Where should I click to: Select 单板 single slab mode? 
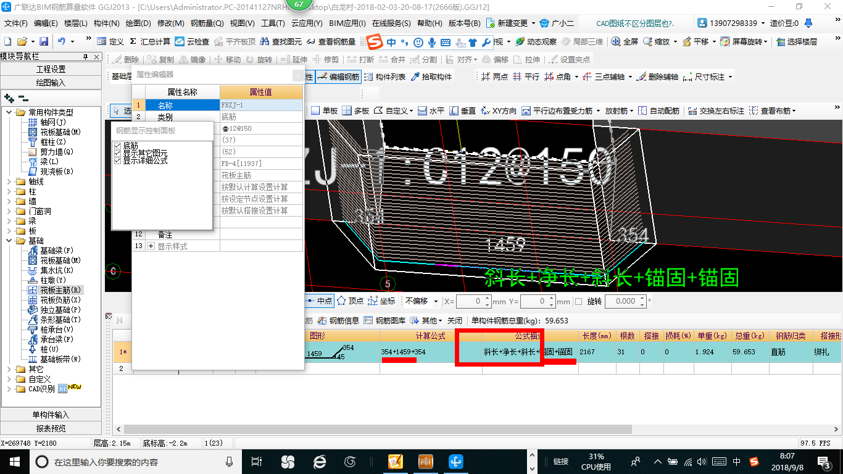325,110
